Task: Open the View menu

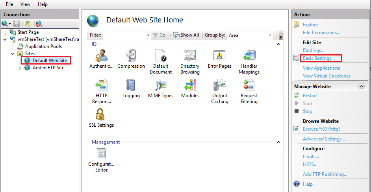Action: click(25, 4)
